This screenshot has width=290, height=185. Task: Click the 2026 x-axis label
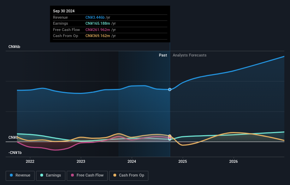233,161
